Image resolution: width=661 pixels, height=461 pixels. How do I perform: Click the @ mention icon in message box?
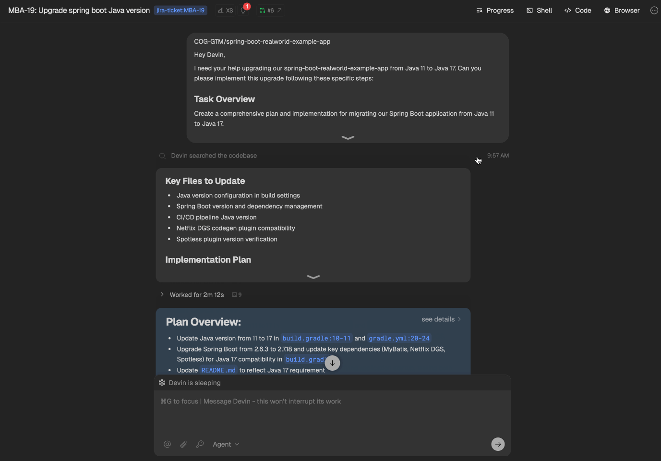coord(167,444)
